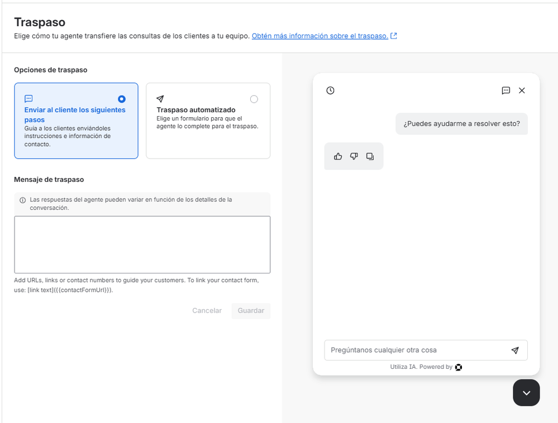
Task: Copy the agent reply with copy icon
Action: 370,156
